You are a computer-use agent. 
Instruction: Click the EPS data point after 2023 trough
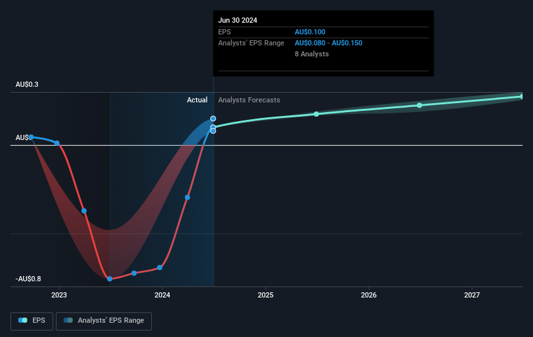pos(134,273)
